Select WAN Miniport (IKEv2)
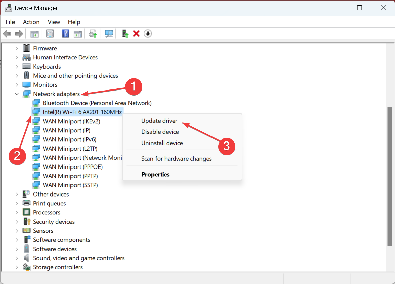This screenshot has width=395, height=284. pyautogui.click(x=71, y=121)
